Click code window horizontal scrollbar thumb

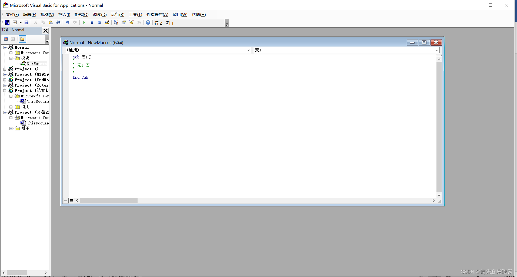click(x=109, y=200)
